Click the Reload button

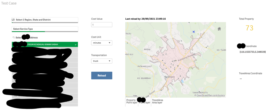(x=102, y=75)
